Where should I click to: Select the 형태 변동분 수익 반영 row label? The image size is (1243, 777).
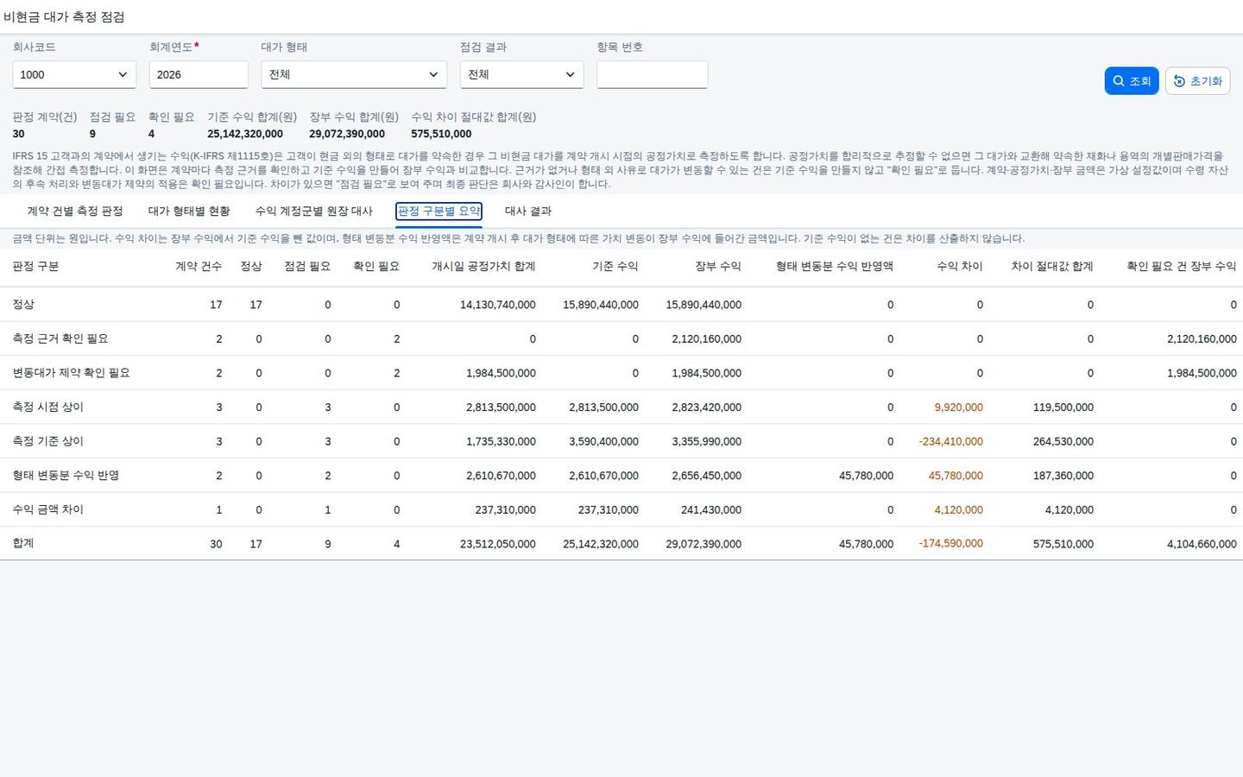tap(66, 476)
